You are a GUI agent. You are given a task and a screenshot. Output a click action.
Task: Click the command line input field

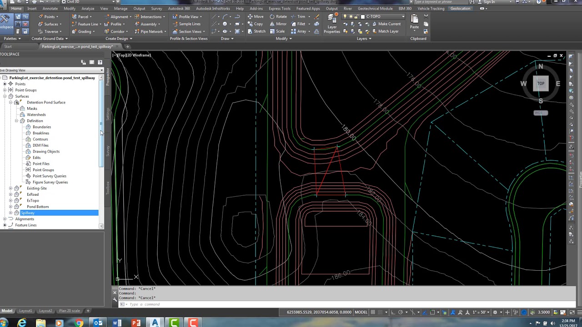point(346,304)
